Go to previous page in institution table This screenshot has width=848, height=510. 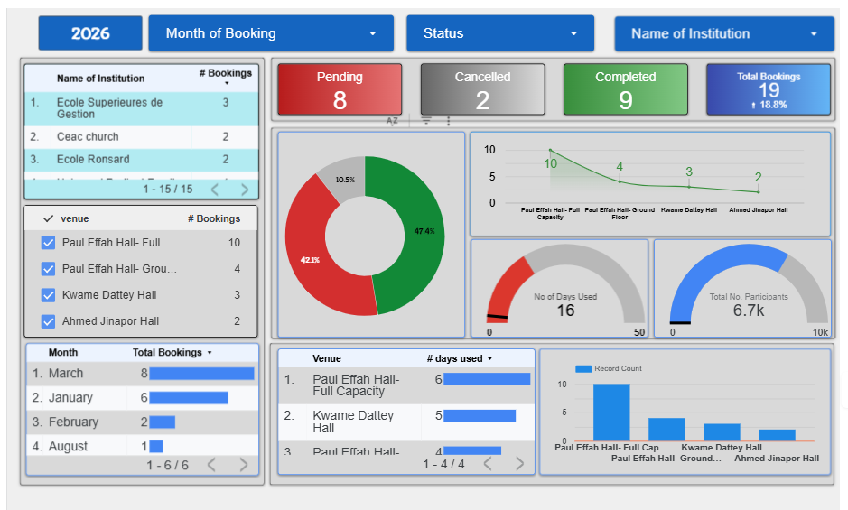[214, 190]
